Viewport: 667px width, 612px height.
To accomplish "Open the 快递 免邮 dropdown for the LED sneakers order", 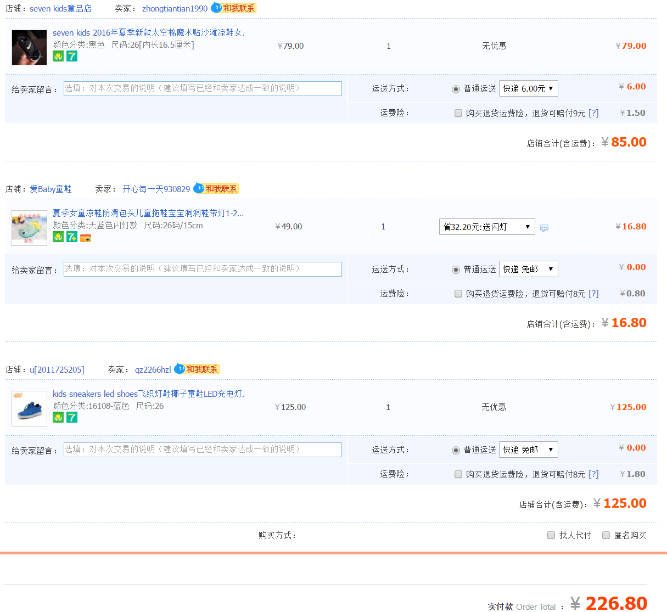I will (528, 450).
